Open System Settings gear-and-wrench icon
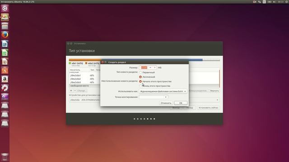The image size is (289, 162). [5, 88]
